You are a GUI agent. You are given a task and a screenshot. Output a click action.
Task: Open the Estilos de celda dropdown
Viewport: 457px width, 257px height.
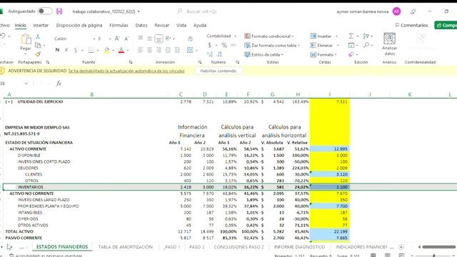click(263, 54)
